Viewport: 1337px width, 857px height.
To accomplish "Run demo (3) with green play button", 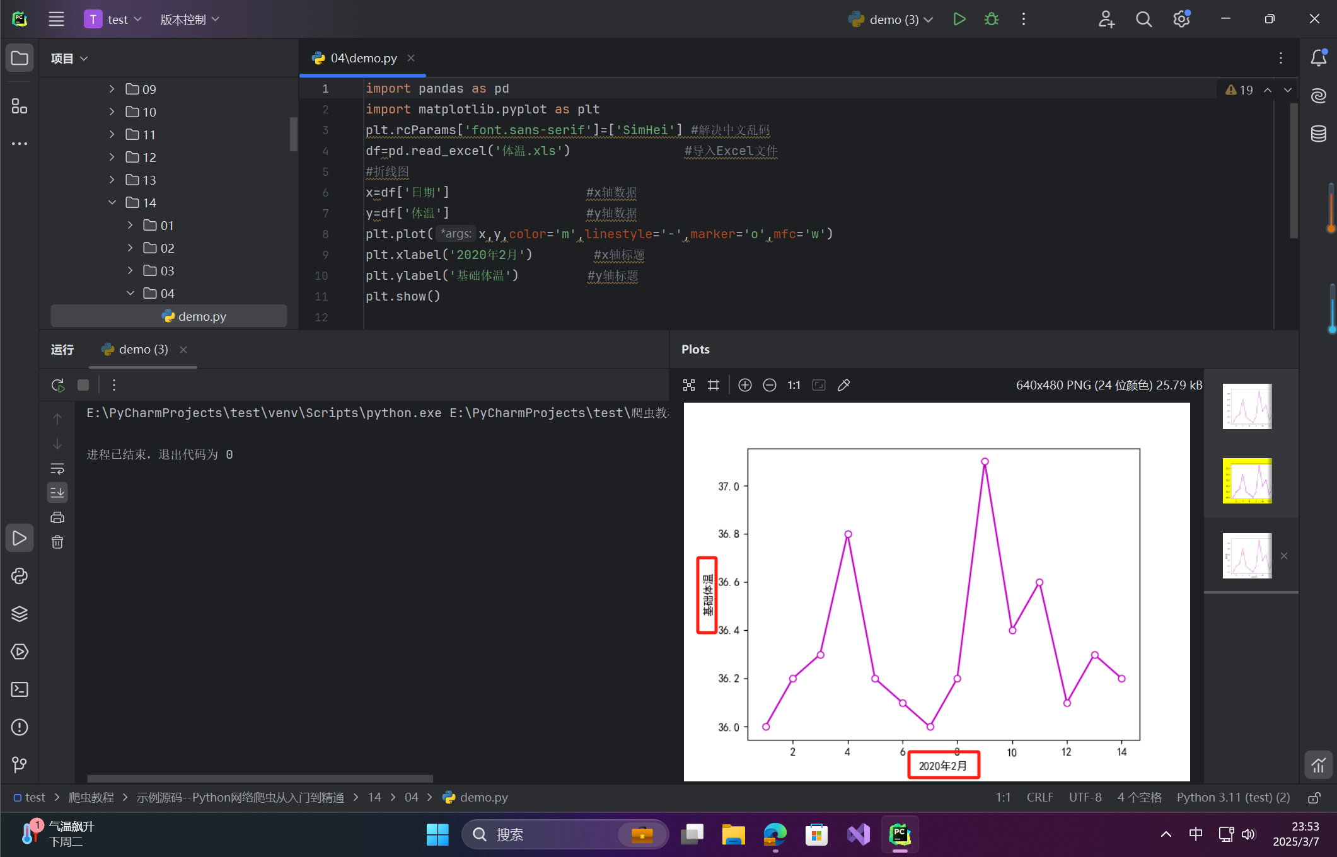I will point(959,20).
